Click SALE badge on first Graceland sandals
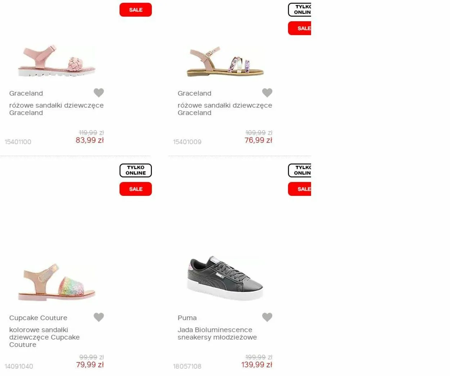 click(136, 10)
